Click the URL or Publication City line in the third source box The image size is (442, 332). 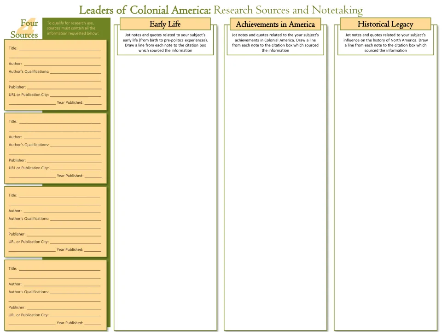point(75,242)
